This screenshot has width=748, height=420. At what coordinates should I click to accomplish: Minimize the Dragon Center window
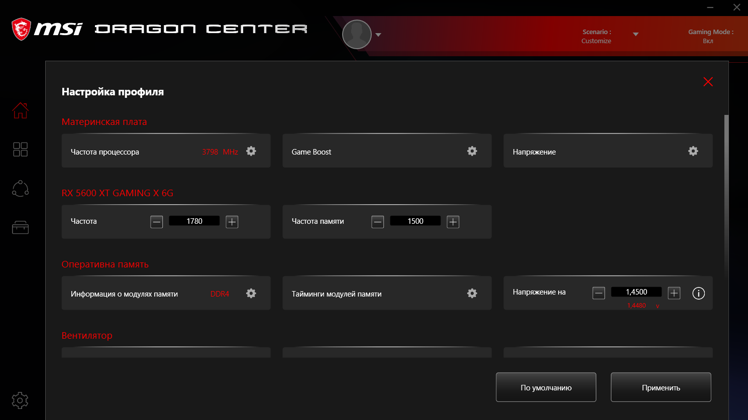pyautogui.click(x=710, y=8)
